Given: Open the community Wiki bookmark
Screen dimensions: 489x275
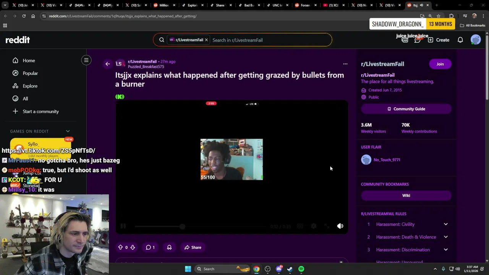Looking at the screenshot, I should (x=406, y=196).
